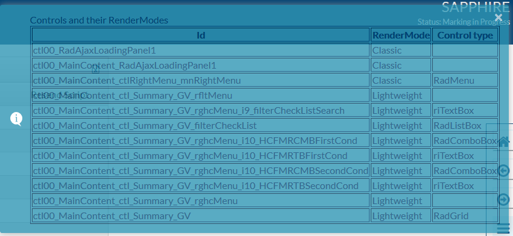Select the Summary_GV_rghcMenu Id cell

[x=201, y=200]
